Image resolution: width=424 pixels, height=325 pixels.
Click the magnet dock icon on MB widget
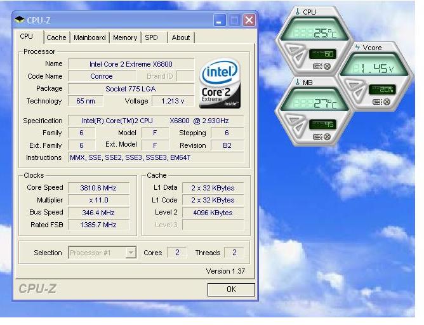tap(318, 137)
